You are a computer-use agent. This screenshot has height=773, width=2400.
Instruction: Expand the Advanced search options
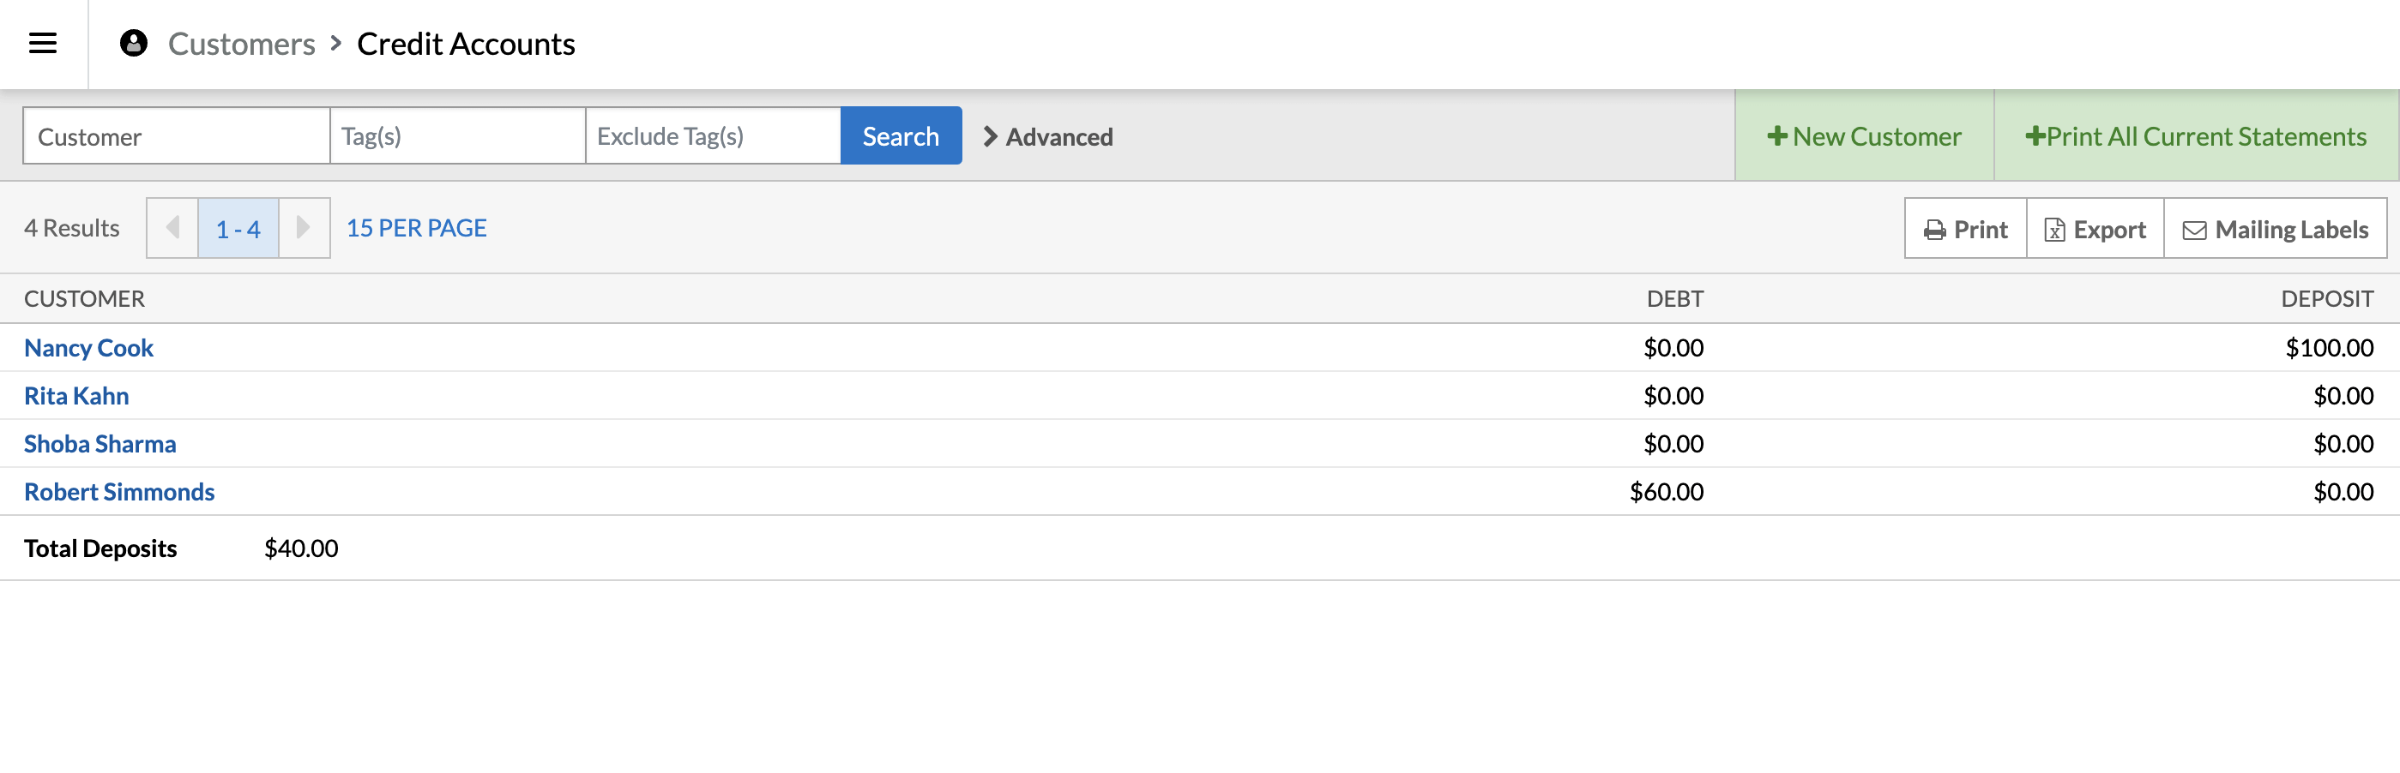pos(1048,136)
